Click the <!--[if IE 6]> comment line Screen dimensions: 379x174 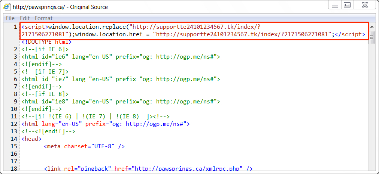pos(45,49)
